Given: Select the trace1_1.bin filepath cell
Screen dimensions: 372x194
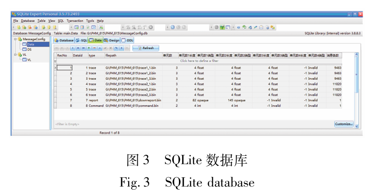Looking at the screenshot, I should click(133, 68).
